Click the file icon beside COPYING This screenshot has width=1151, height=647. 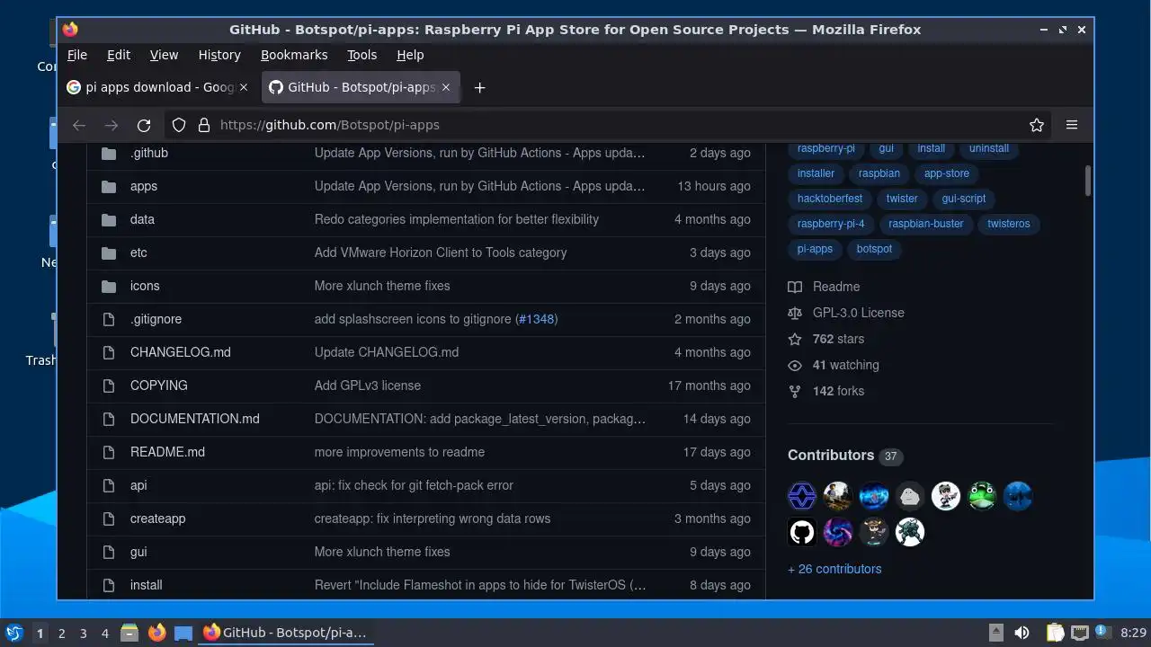pyautogui.click(x=109, y=386)
